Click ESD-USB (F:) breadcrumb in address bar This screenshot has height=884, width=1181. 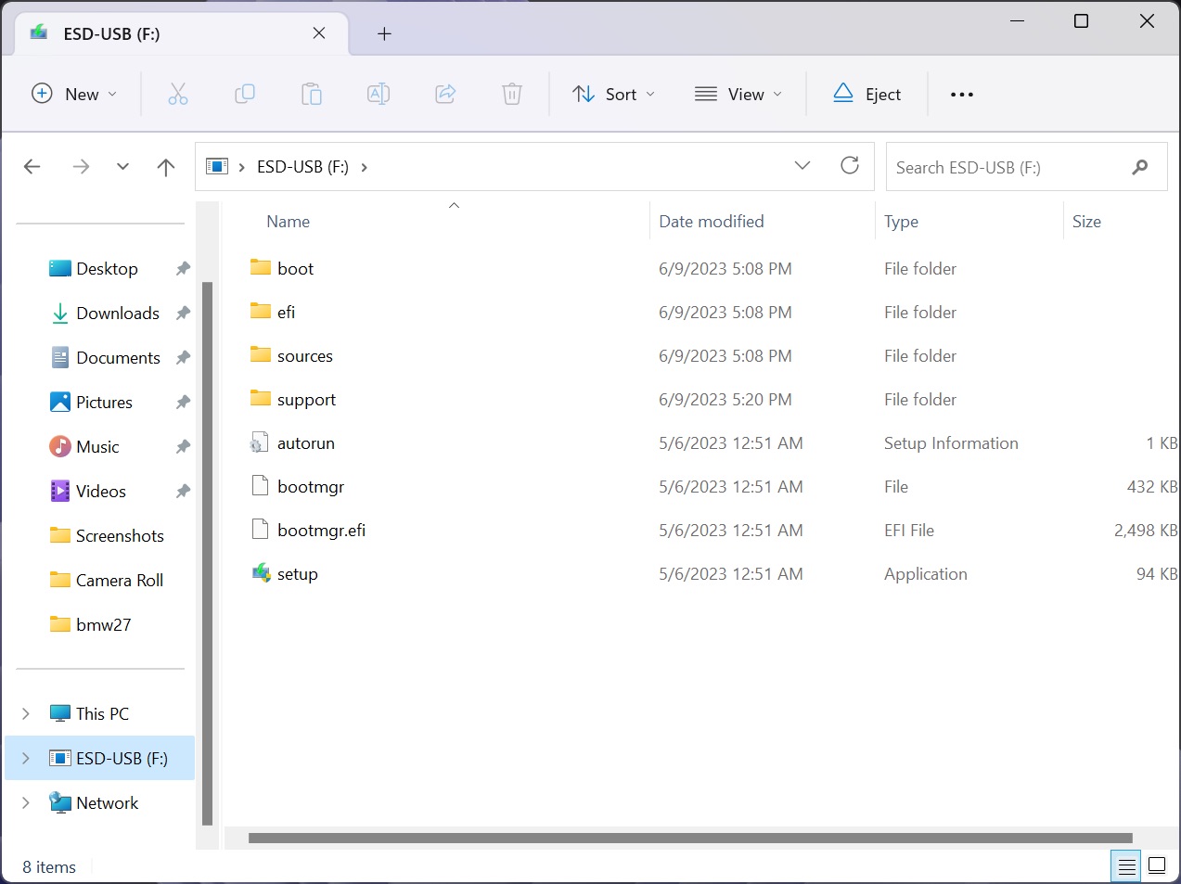(x=302, y=167)
